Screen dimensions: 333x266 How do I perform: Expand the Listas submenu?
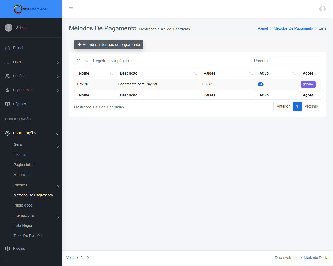[x=58, y=62]
